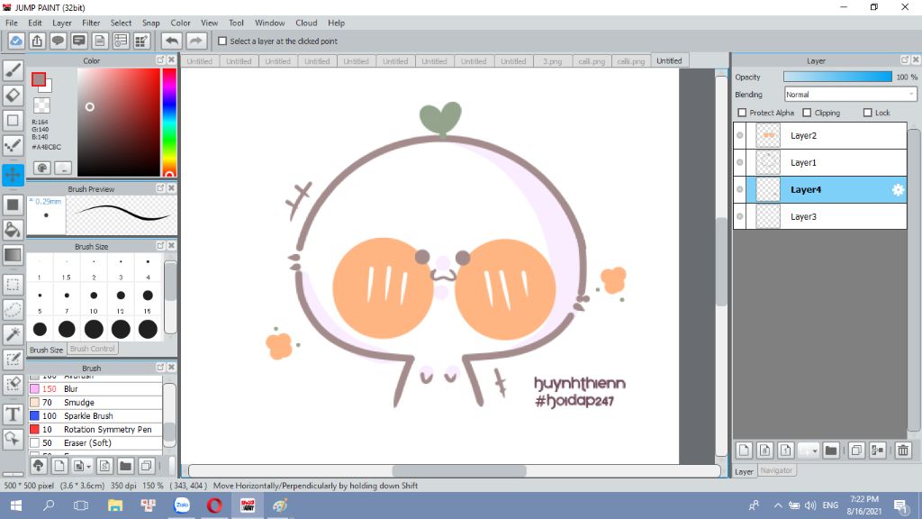Select the Sparkle Brush

(95, 416)
